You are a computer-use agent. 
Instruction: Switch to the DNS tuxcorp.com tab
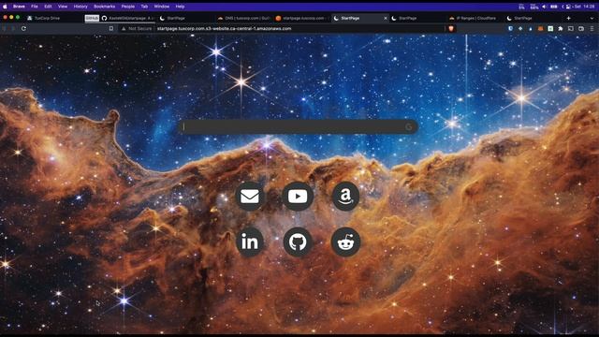(x=243, y=18)
